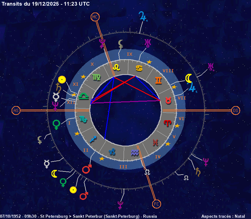Click the MC midheaven marker circle
This screenshot has height=219, width=251.
95,17
